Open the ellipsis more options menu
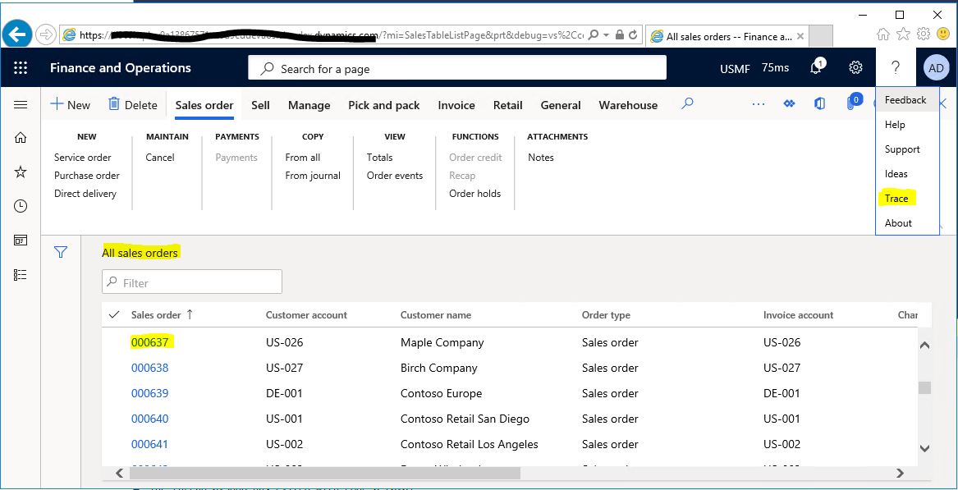Screen dimensions: 958x490 coord(759,104)
